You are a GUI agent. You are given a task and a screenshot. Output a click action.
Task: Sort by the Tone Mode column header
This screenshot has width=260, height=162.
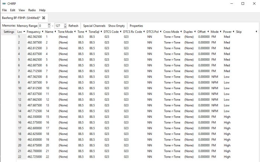66,32
